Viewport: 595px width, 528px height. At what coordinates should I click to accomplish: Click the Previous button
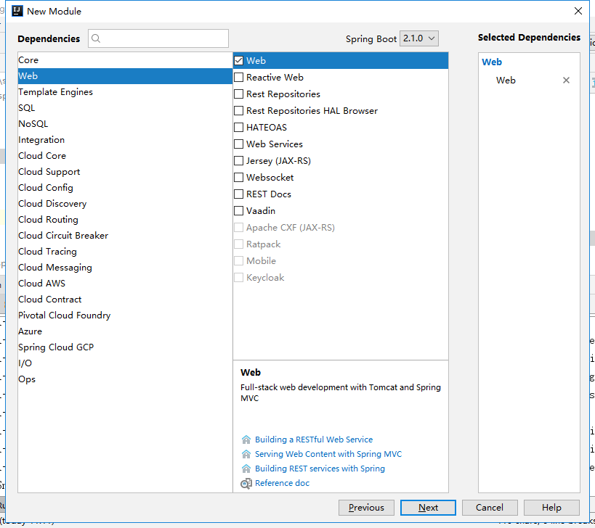[x=366, y=508]
